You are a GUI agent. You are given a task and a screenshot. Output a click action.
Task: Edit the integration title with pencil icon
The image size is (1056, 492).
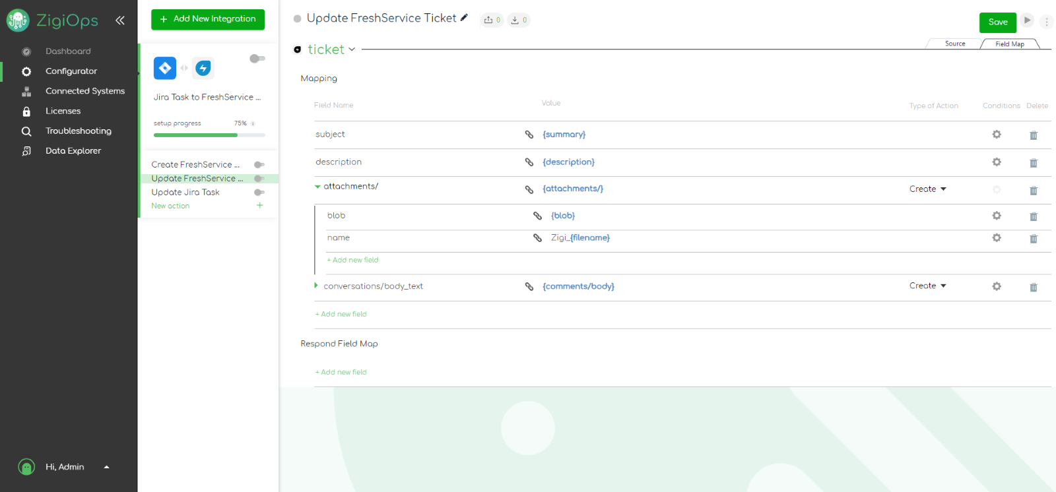pyautogui.click(x=464, y=18)
